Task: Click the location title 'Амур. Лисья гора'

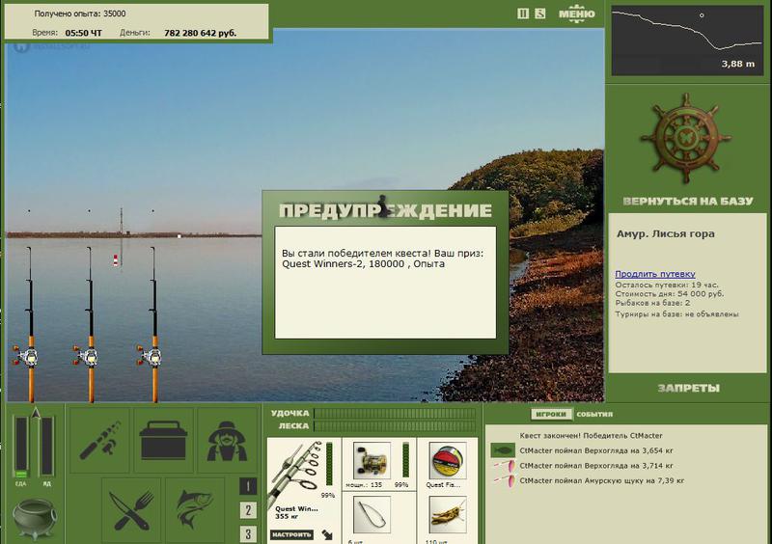Action: point(665,233)
